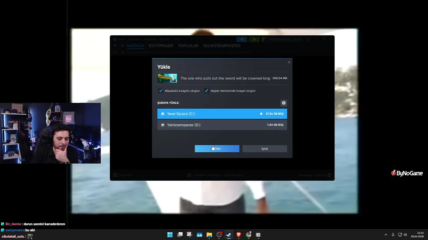Toggle Masaüstü kısayolu oluştur checkbox
428x240 pixels.
161,91
